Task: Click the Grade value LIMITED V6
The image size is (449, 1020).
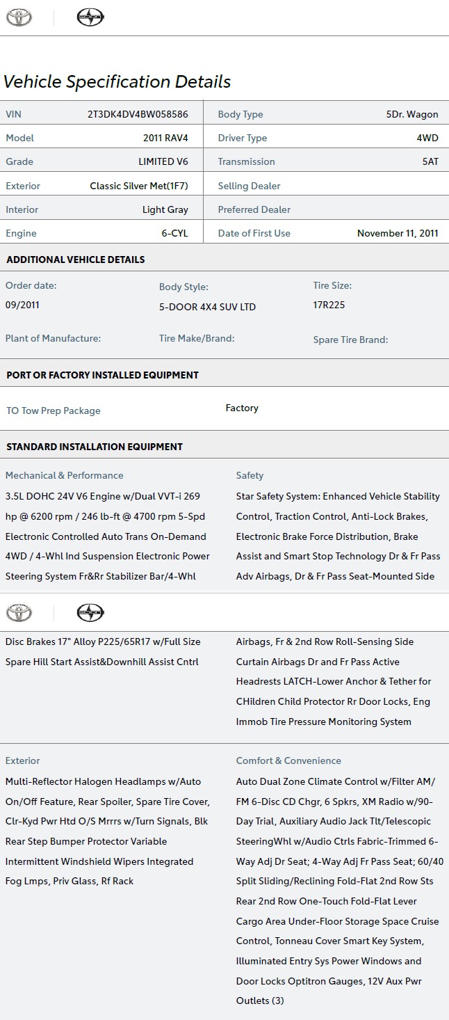Action: point(163,161)
